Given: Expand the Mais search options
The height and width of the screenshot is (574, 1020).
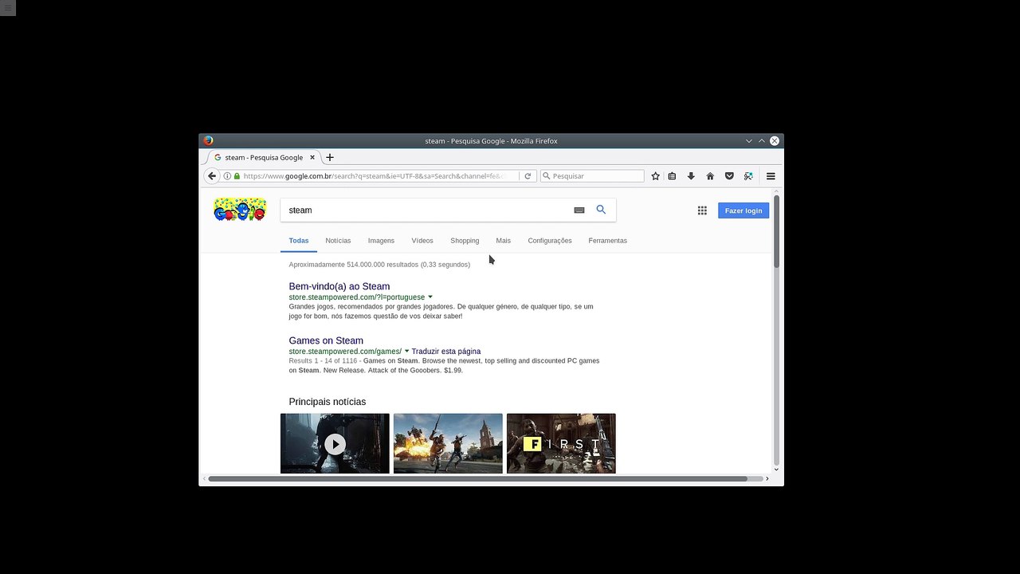Looking at the screenshot, I should pos(503,241).
